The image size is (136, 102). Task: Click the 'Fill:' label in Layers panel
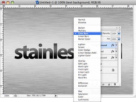tap(109, 39)
